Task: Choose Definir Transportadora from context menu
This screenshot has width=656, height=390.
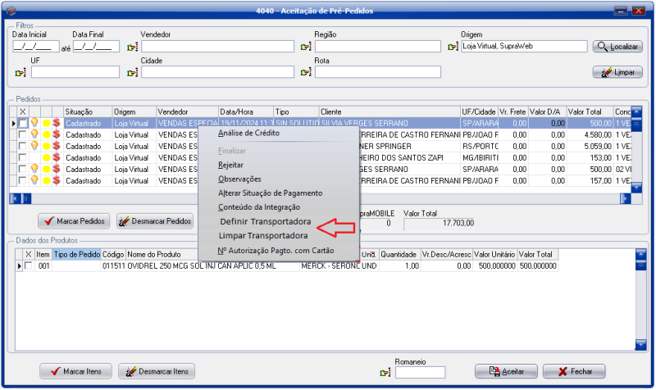Action: point(265,222)
